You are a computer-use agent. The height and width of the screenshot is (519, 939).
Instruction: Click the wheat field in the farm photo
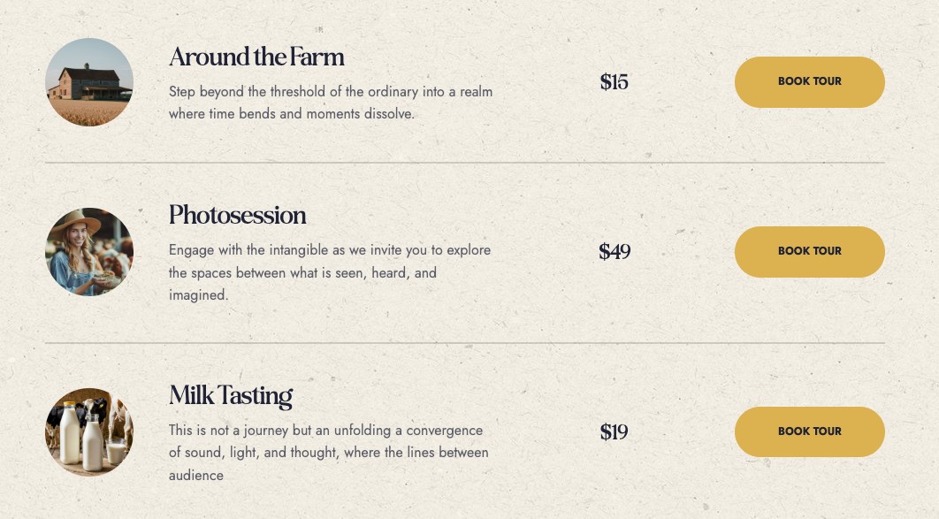coord(88,112)
